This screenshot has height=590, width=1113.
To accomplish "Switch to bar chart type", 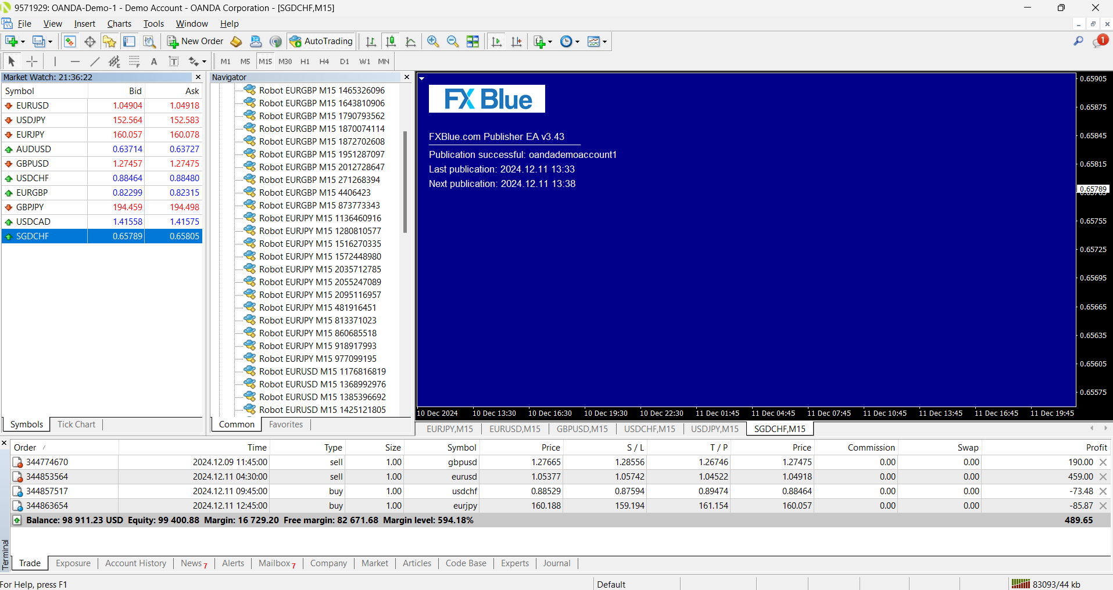I will click(371, 41).
